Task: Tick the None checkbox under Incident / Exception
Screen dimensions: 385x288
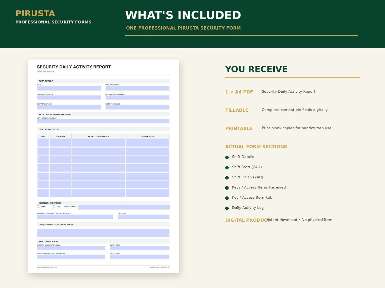Action: [x=38, y=207]
